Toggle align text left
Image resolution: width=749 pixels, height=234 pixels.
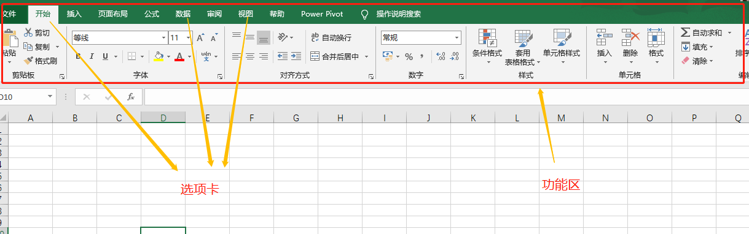[237, 56]
